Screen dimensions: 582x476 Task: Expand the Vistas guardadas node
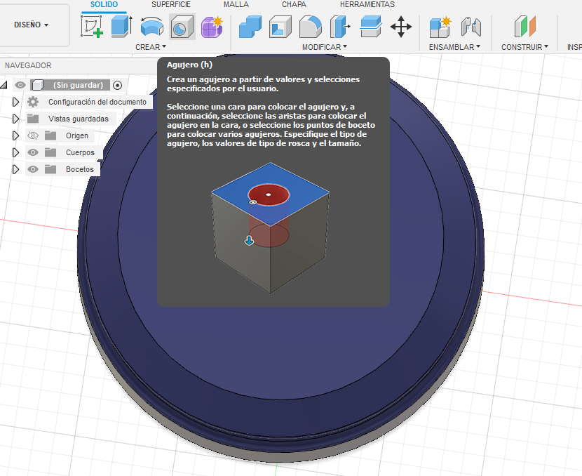[15, 119]
